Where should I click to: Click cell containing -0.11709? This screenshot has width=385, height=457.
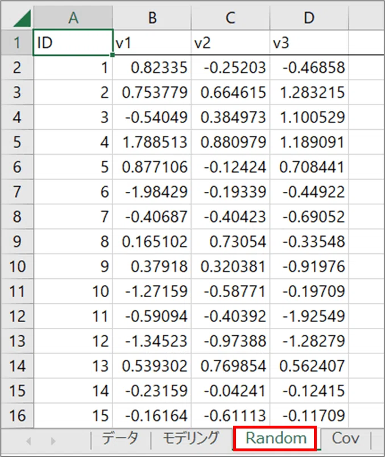[x=309, y=415]
